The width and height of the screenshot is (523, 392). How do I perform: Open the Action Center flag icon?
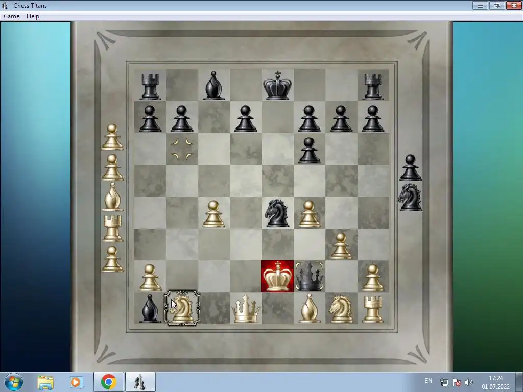coord(457,382)
